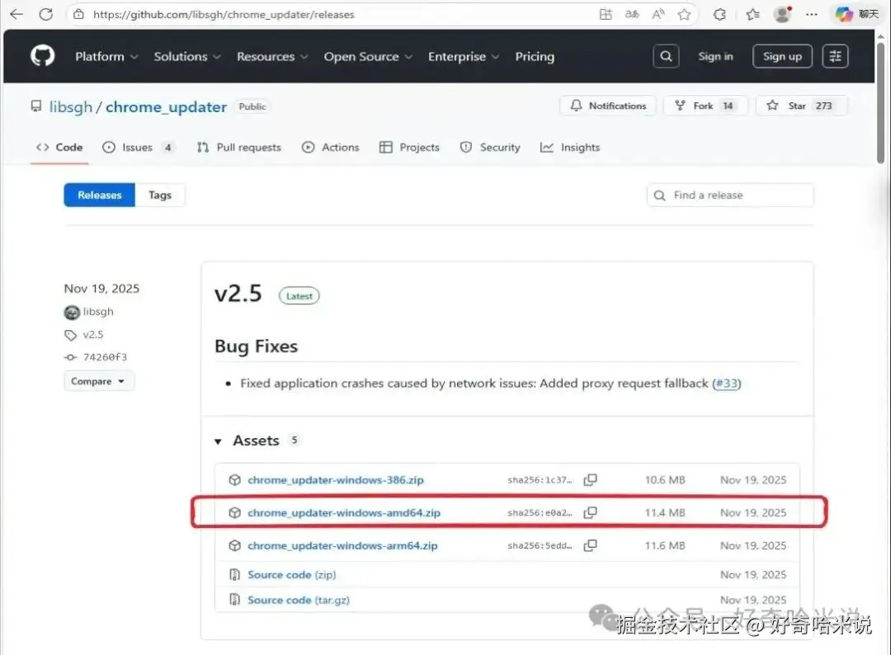Click the browser address bar URL
The height and width of the screenshot is (655, 891).
tap(224, 15)
